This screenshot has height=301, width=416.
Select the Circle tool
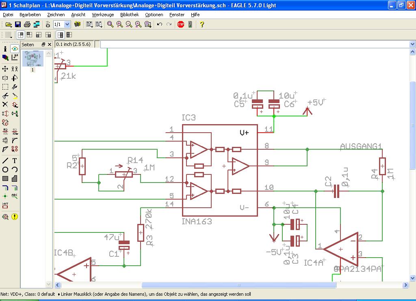click(5, 170)
